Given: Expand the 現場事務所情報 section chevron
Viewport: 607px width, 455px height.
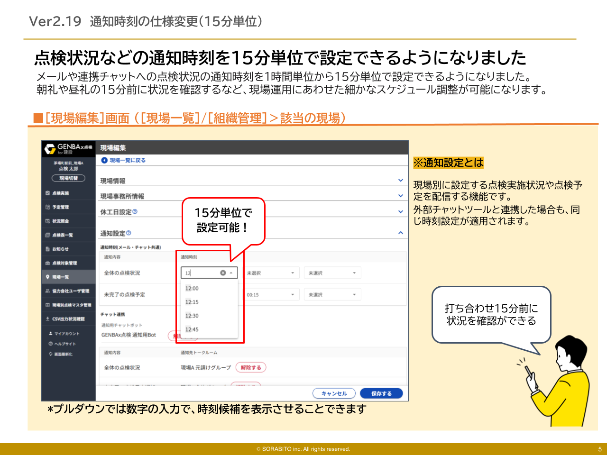Looking at the screenshot, I should coord(401,196).
